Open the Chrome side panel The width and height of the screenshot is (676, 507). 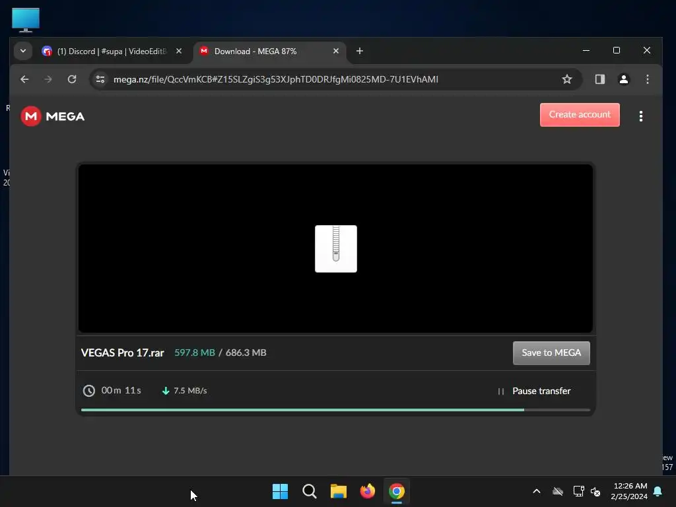point(599,79)
